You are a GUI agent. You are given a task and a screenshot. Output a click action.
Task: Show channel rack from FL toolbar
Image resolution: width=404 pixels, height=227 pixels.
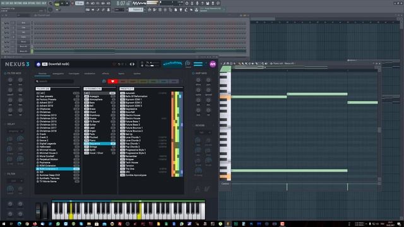tap(160, 10)
